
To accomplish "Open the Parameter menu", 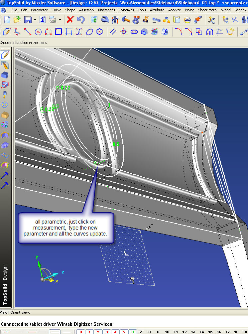I will click(39, 10).
